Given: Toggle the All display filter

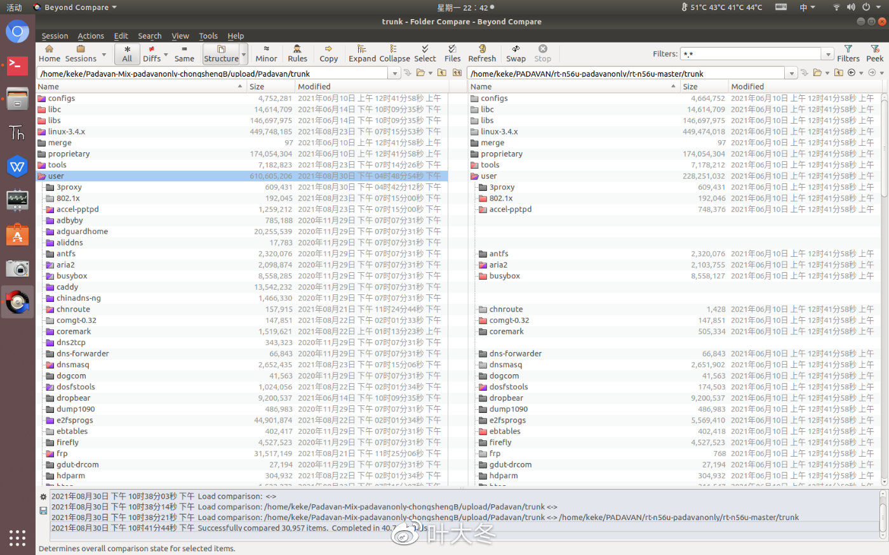Looking at the screenshot, I should 127,53.
